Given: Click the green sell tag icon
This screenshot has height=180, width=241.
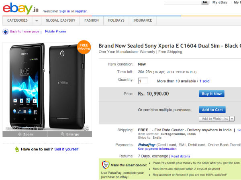Looking at the screenshot, I should coord(16,149).
